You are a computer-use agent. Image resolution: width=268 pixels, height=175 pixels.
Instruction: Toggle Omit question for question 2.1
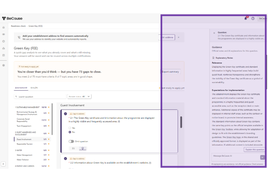71,141
